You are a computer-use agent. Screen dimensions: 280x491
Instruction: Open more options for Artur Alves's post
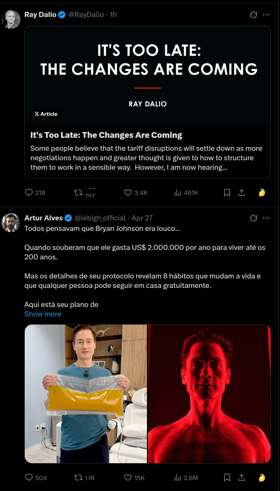266,218
